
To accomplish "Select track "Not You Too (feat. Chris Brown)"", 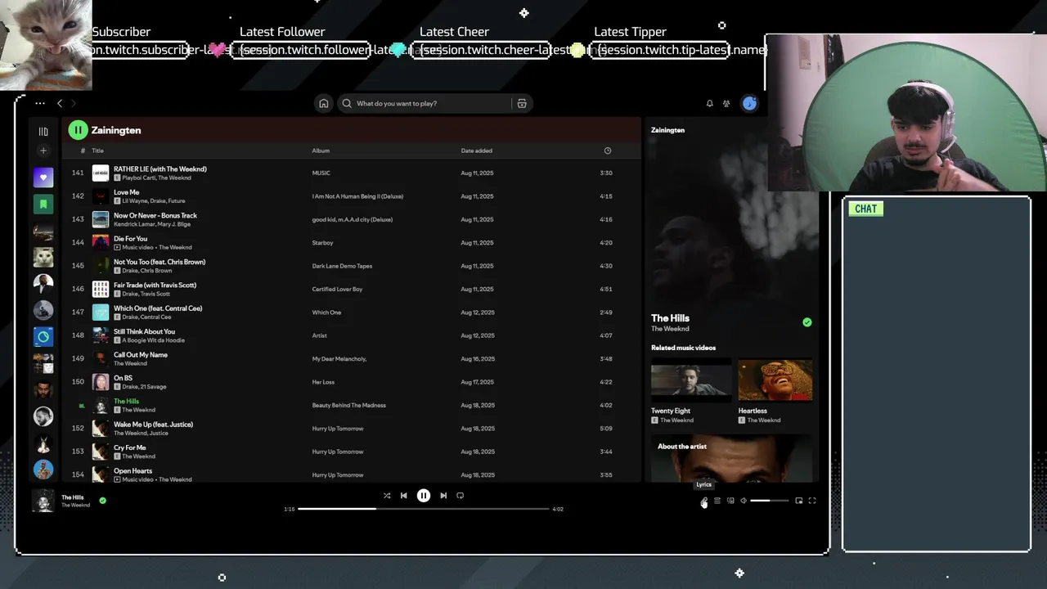I will point(160,262).
